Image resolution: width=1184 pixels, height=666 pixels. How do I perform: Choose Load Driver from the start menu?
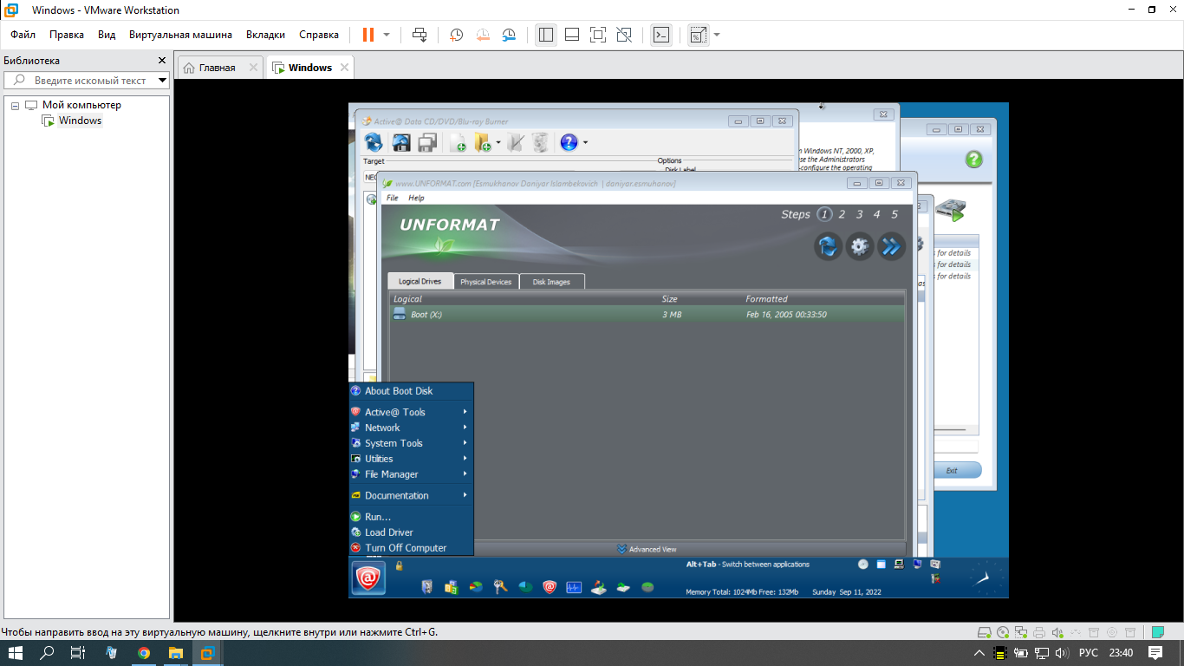click(x=412, y=532)
